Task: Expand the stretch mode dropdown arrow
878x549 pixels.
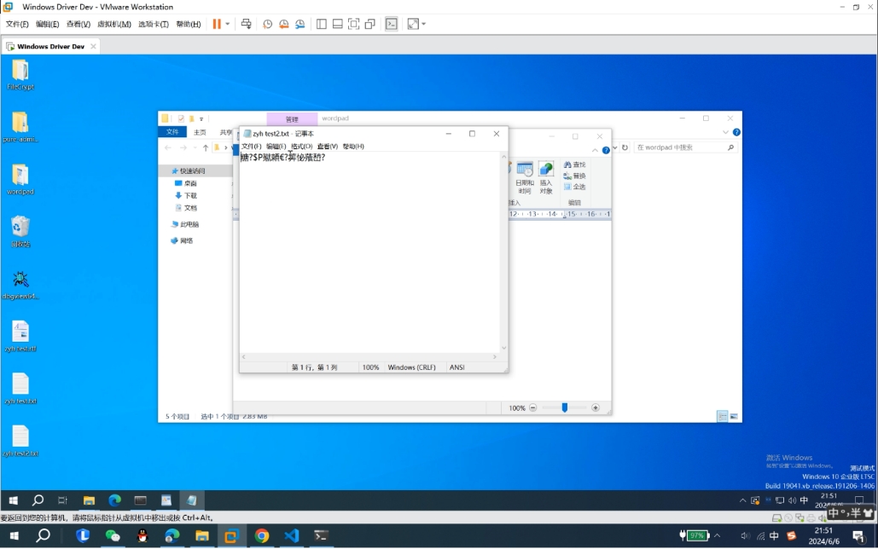Action: pos(423,24)
